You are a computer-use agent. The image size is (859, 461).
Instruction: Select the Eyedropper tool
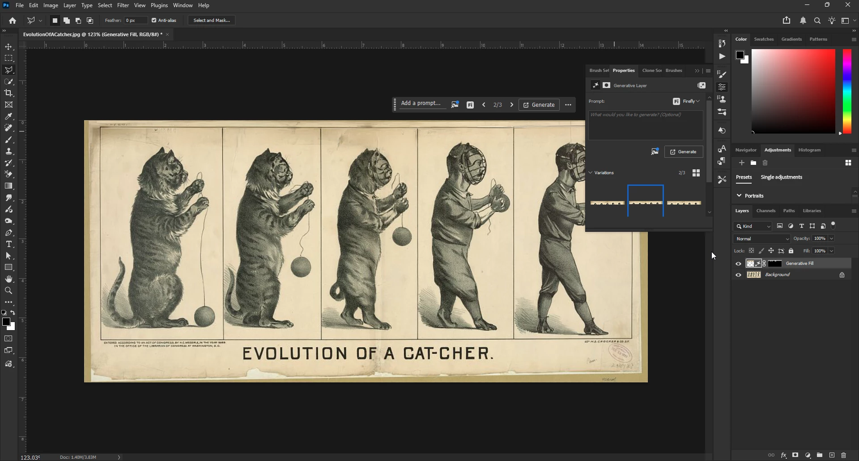click(9, 117)
